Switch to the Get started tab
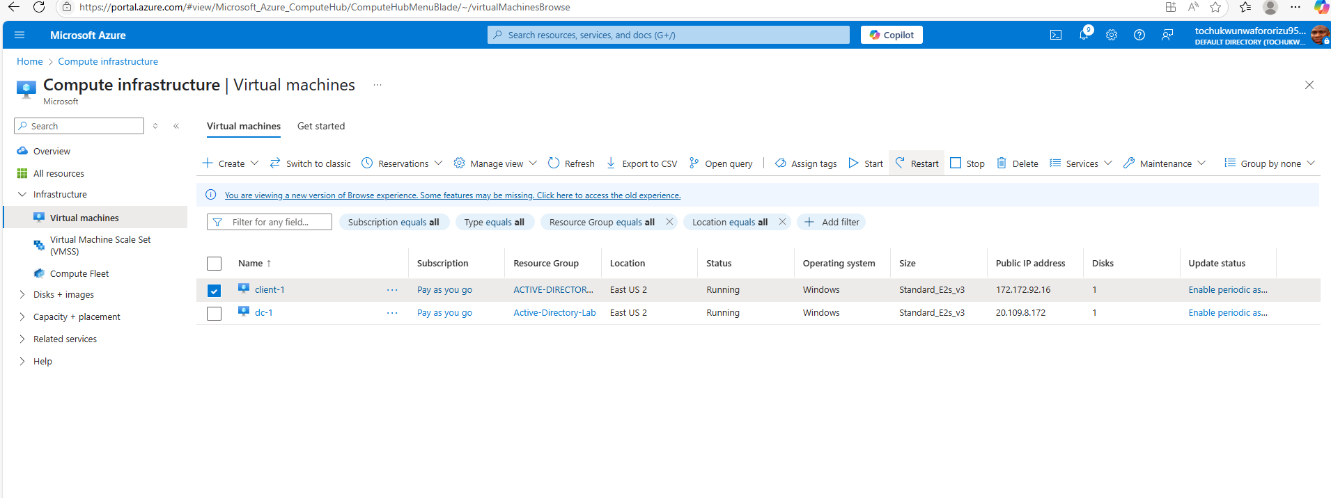Viewport: 1331px width, 498px height. 321,126
